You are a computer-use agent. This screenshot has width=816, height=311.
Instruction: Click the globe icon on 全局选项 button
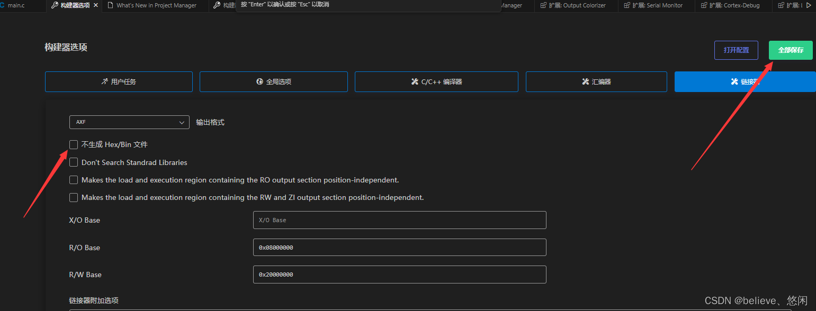[259, 81]
